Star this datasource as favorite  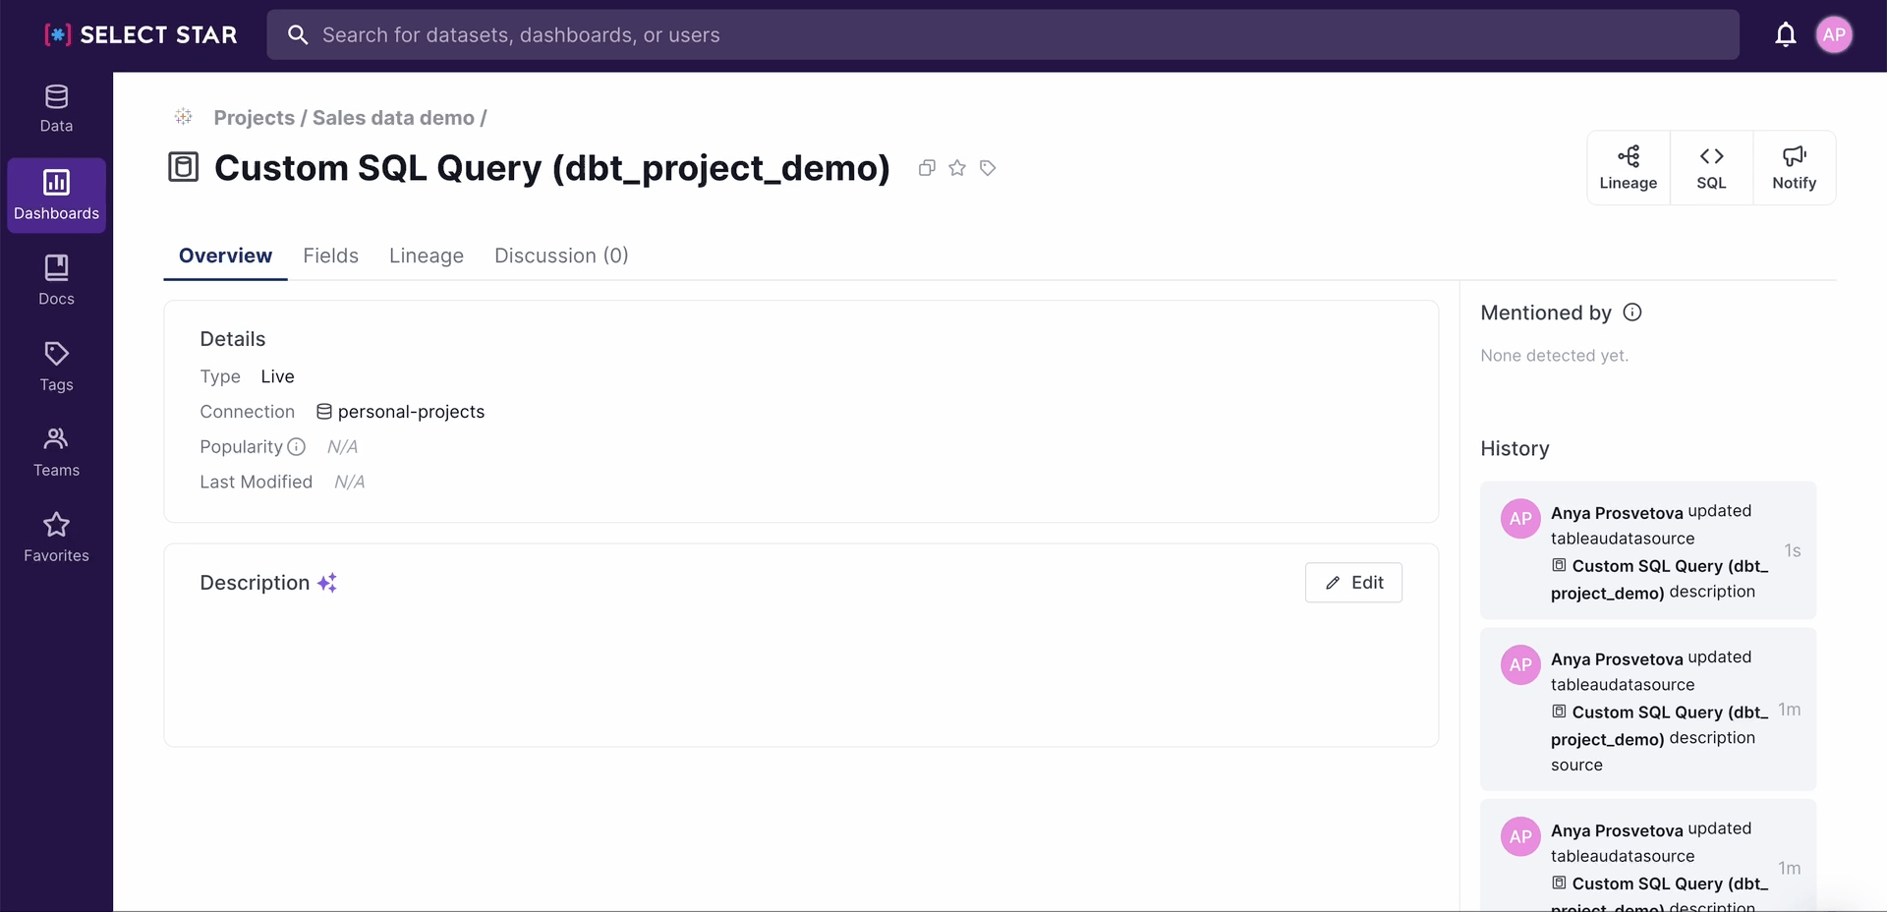(x=957, y=168)
